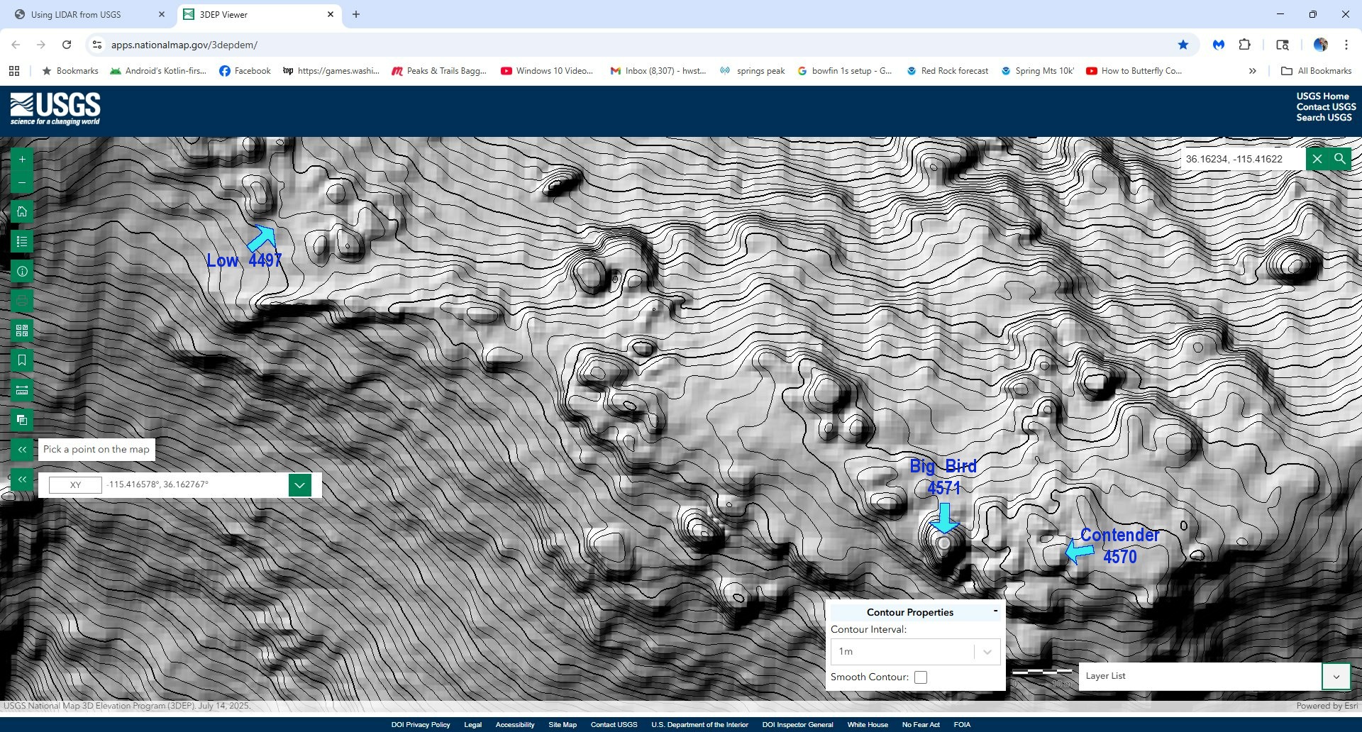Open the DOI Privacy Policy link
This screenshot has height=732, width=1362.
coord(419,724)
